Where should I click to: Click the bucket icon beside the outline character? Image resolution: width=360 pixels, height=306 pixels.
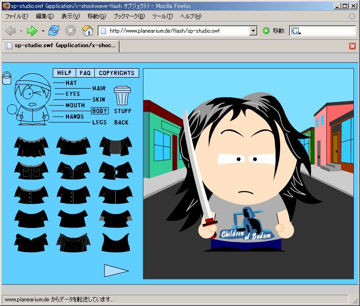click(x=7, y=78)
